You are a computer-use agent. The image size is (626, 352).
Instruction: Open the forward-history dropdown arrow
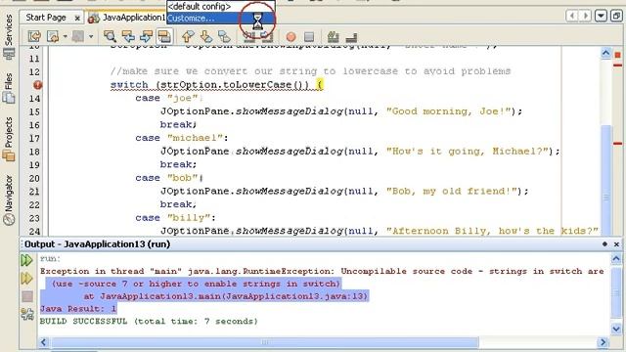tap(91, 37)
